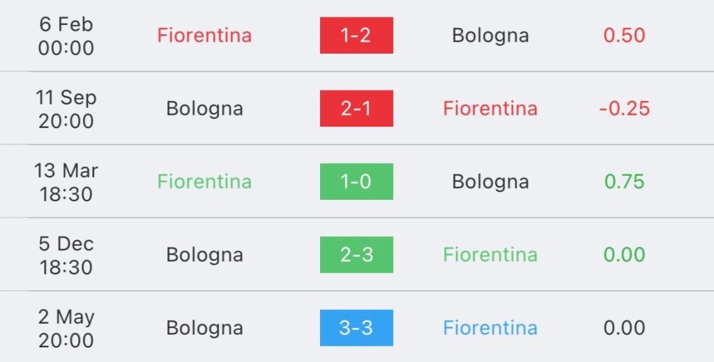Open the green 1-0 score badge

click(x=356, y=182)
